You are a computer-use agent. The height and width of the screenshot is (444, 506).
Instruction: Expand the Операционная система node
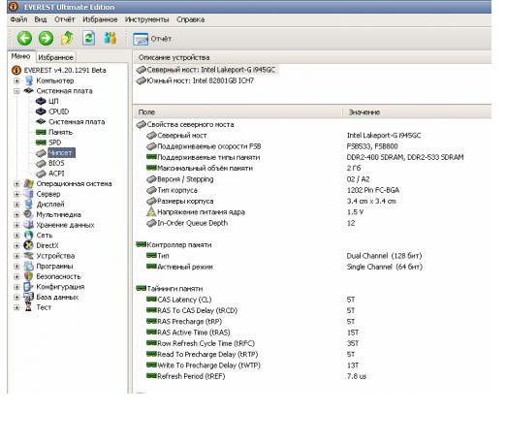pos(16,184)
